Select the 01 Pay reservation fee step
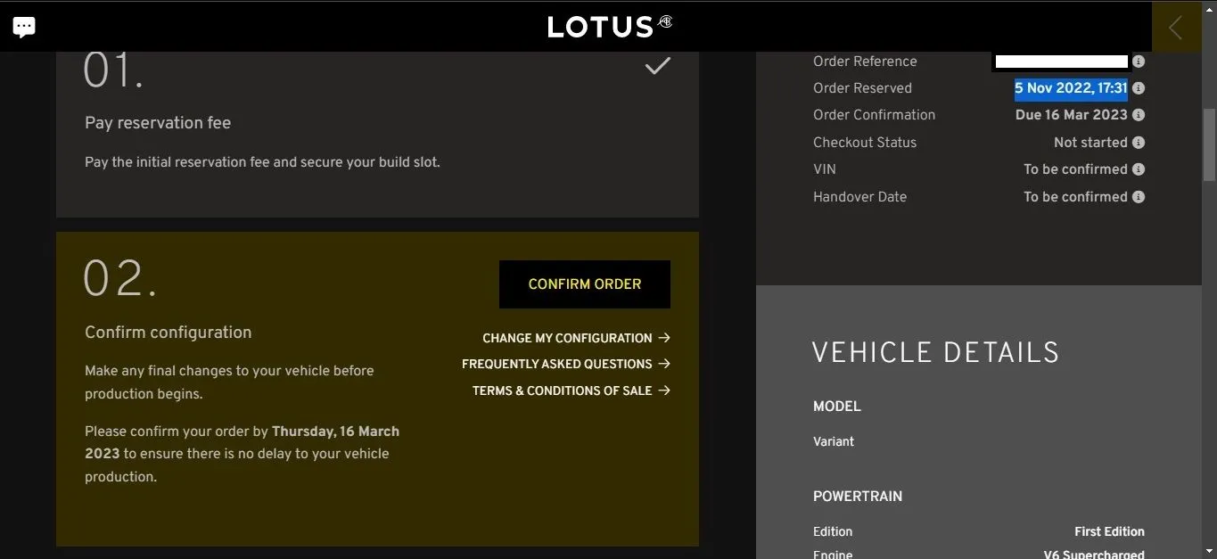The width and height of the screenshot is (1217, 559). coord(158,123)
